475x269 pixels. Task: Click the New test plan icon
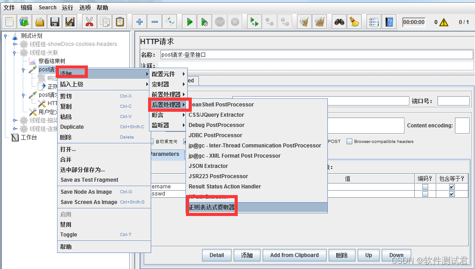click(9, 22)
